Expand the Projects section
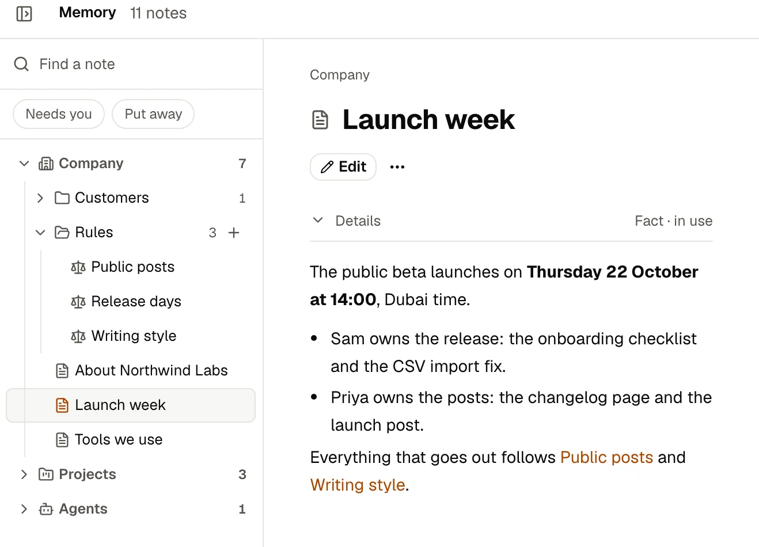The image size is (759, 547). [x=24, y=474]
